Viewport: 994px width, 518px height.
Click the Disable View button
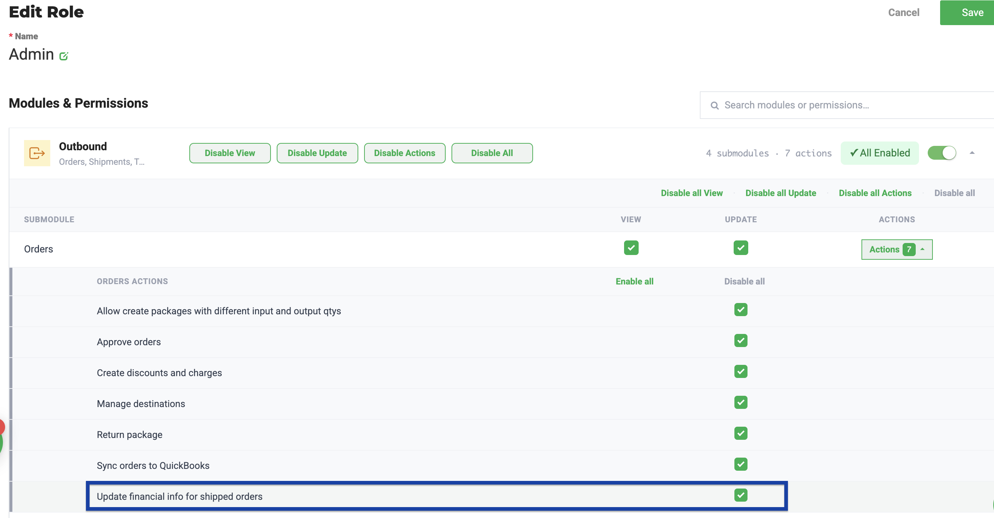pyautogui.click(x=230, y=153)
